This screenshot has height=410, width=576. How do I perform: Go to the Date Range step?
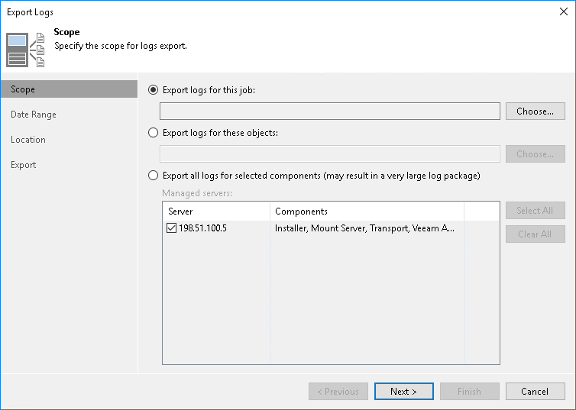[34, 115]
